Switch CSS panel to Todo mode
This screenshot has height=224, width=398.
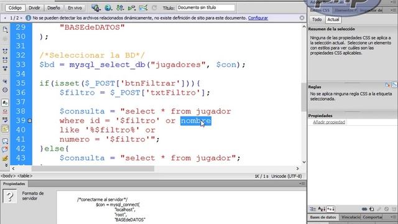pyautogui.click(x=317, y=19)
